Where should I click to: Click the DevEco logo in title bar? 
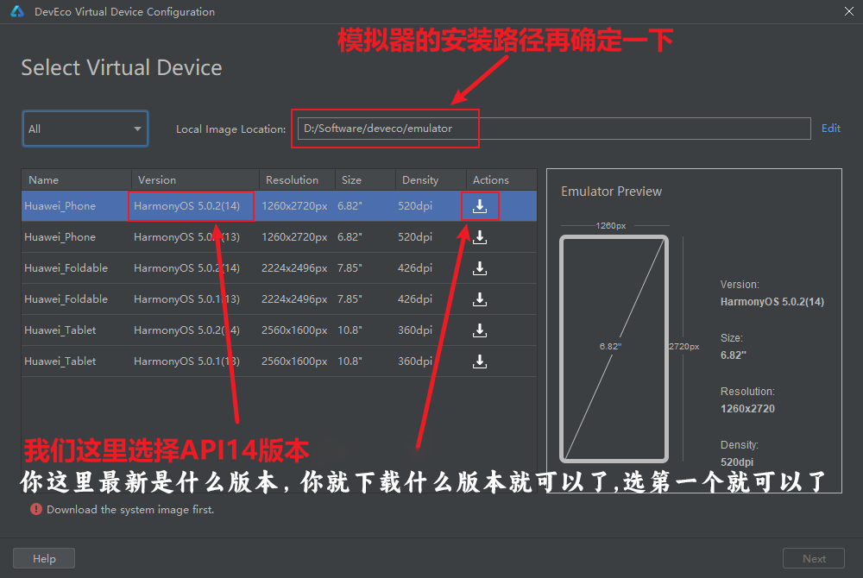17,11
